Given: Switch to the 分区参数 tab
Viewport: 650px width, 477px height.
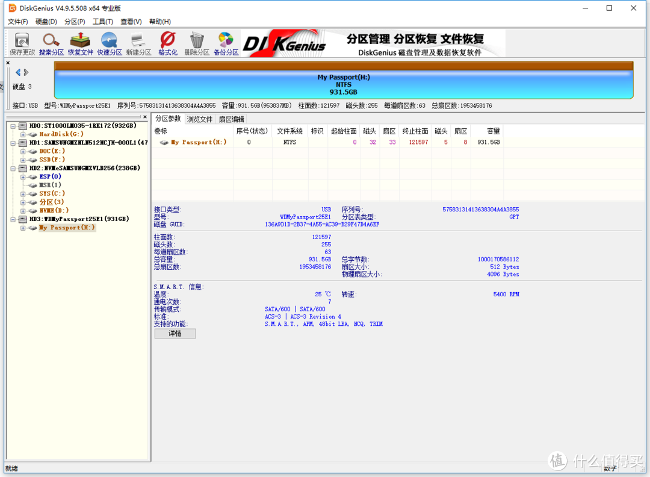Looking at the screenshot, I should pyautogui.click(x=168, y=119).
